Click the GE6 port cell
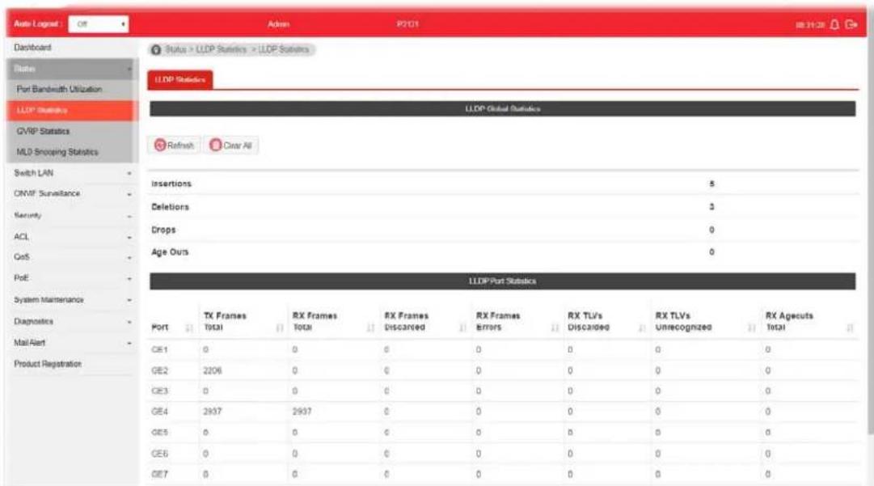Image resolution: width=874 pixels, height=486 pixels. point(159,454)
